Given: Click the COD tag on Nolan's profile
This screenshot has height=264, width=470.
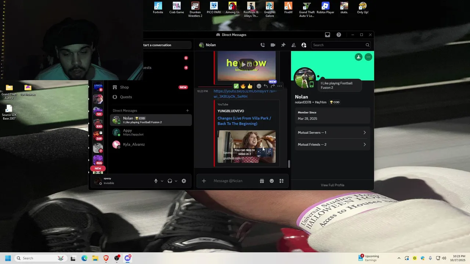Looking at the screenshot, I should click(x=335, y=102).
